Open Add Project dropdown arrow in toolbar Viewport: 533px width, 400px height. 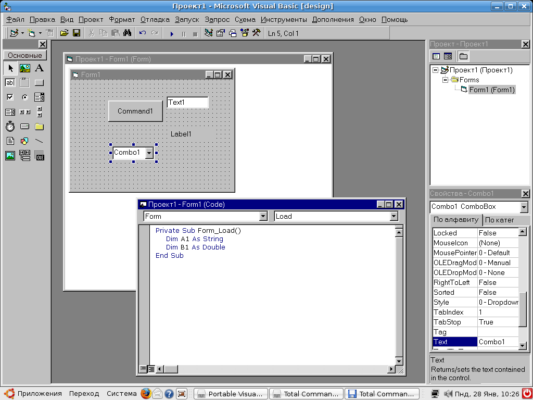22,33
